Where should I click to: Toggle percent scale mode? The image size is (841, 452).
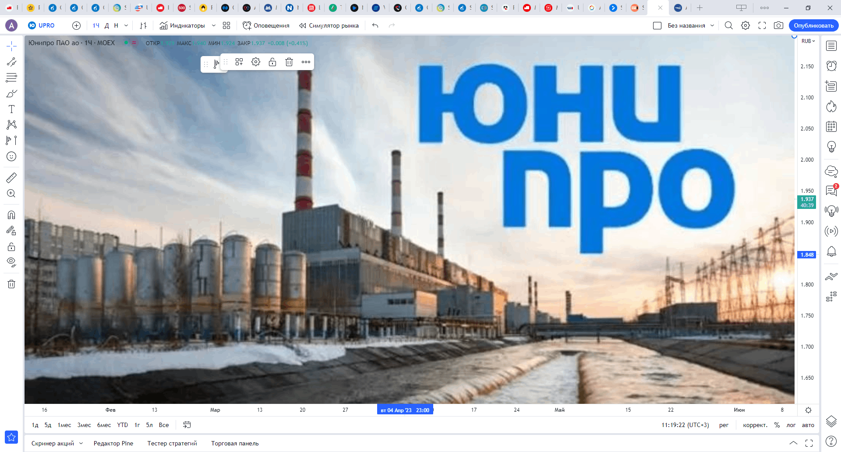(777, 425)
